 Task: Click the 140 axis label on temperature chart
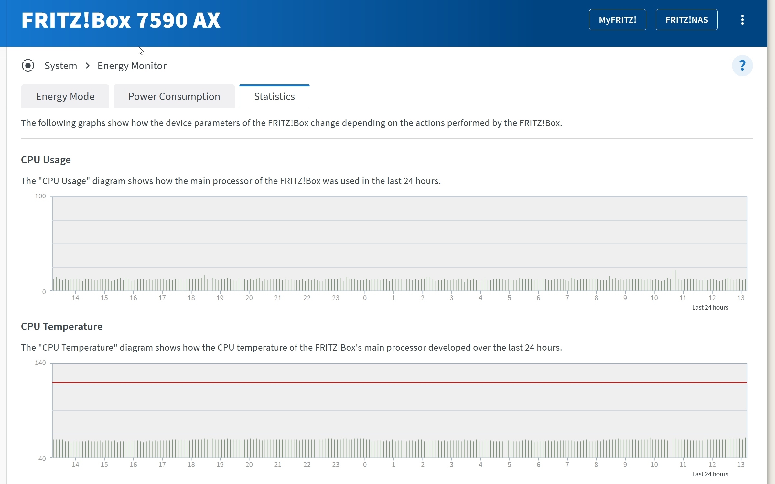pyautogui.click(x=40, y=363)
